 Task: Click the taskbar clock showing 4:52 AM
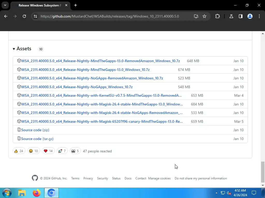click(x=240, y=193)
